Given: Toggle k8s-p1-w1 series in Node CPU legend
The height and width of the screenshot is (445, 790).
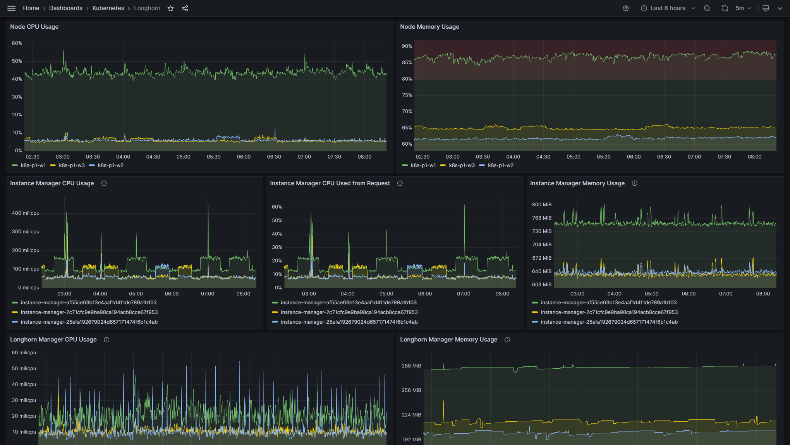Looking at the screenshot, I should (33, 166).
